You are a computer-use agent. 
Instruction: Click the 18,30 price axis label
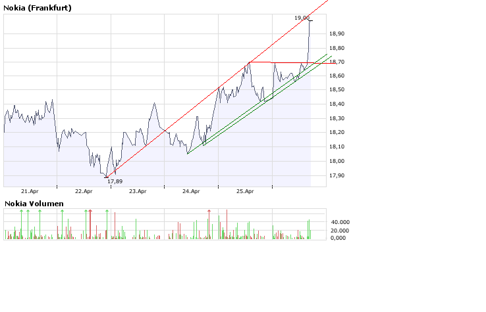(x=337, y=118)
